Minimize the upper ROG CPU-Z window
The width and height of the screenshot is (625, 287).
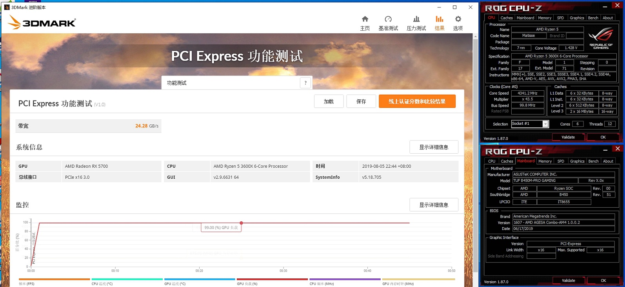(605, 6)
